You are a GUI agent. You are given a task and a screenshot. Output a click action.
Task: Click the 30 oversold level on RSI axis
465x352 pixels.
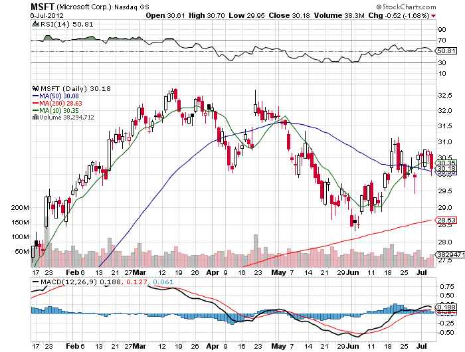442,62
